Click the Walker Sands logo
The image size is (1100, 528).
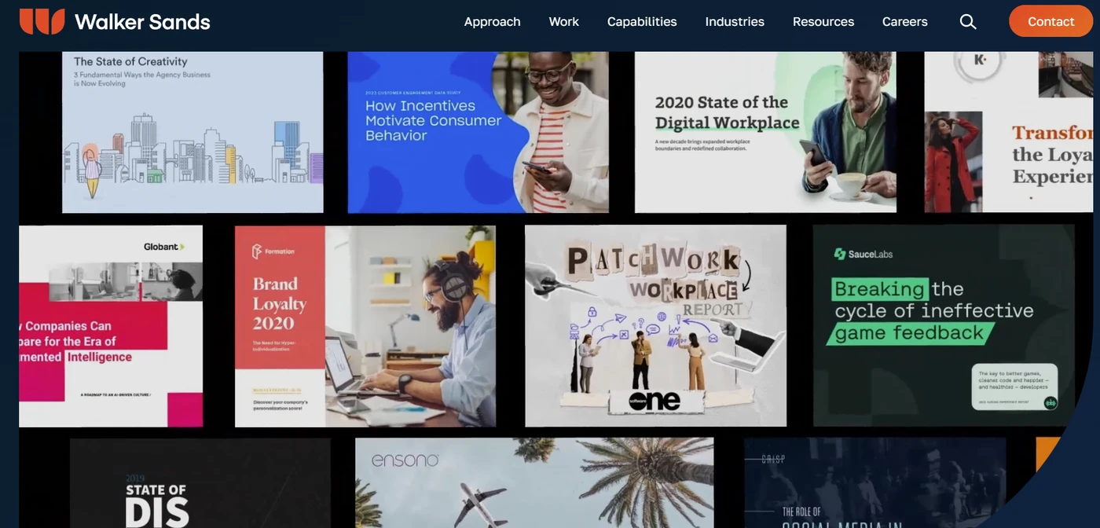click(x=115, y=21)
